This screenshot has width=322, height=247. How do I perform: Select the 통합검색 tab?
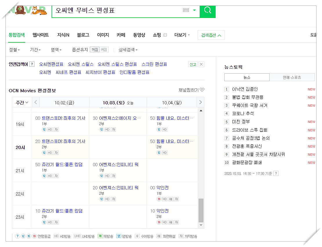click(x=17, y=35)
